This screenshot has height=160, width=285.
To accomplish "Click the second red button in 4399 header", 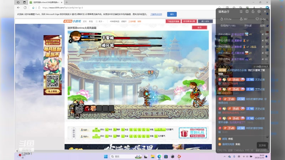I will [x=189, y=21].
